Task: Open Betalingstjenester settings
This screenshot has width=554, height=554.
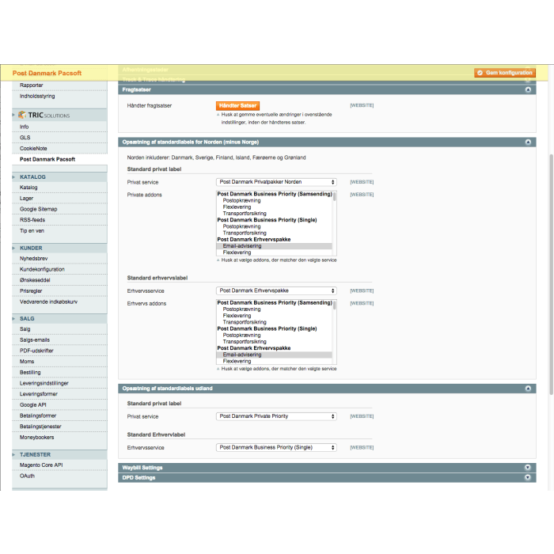Action: pos(40,427)
